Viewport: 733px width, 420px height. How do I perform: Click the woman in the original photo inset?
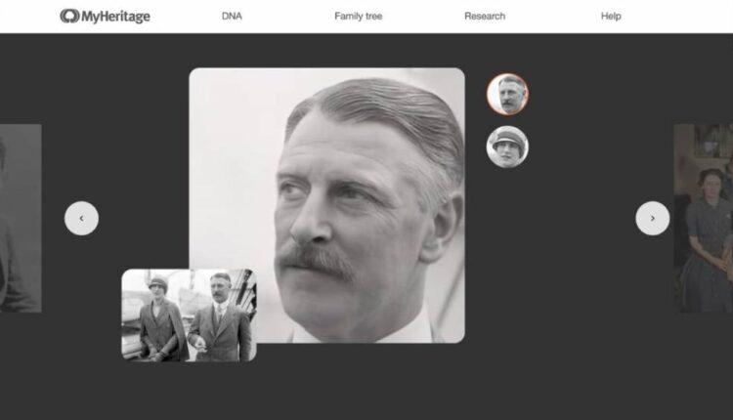coord(158,317)
